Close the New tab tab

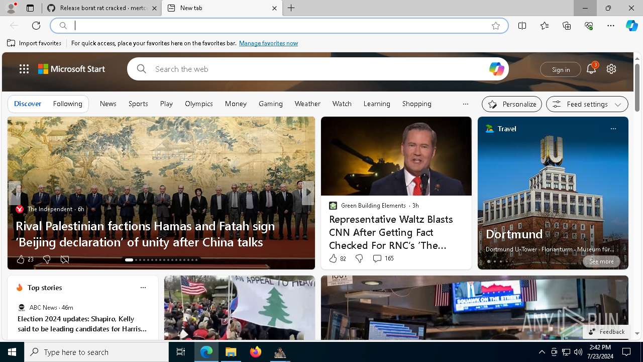[x=274, y=8]
